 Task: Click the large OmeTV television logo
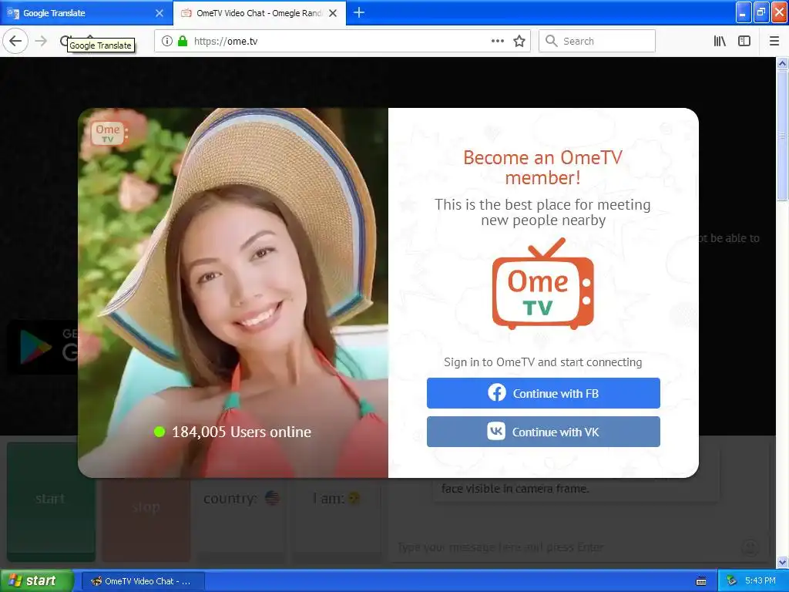coord(542,284)
